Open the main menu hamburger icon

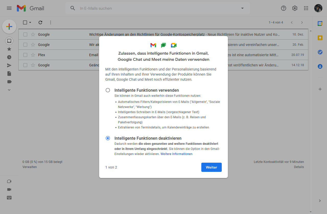coord(9,8)
